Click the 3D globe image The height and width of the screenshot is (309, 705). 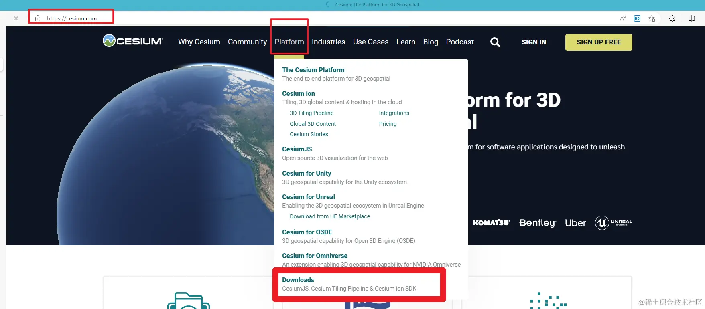click(x=166, y=154)
